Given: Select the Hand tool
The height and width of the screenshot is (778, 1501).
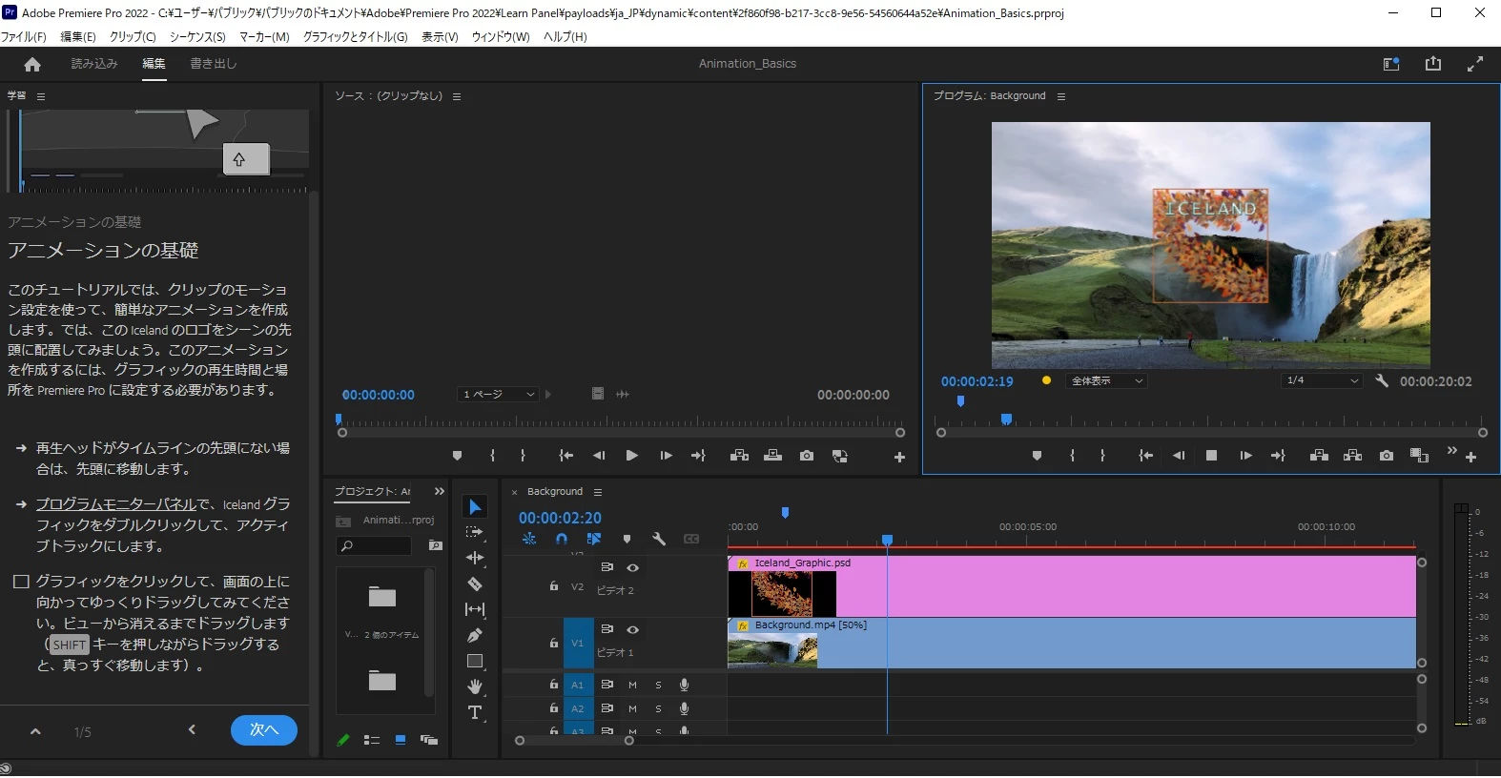Looking at the screenshot, I should pos(475,686).
